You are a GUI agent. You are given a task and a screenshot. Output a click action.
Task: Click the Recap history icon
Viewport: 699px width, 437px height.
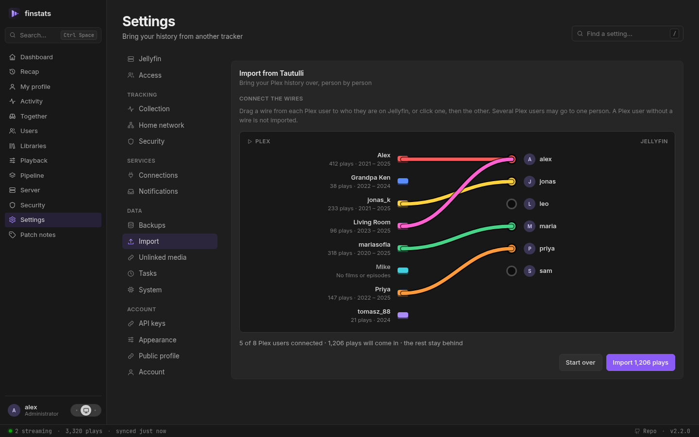(x=12, y=72)
